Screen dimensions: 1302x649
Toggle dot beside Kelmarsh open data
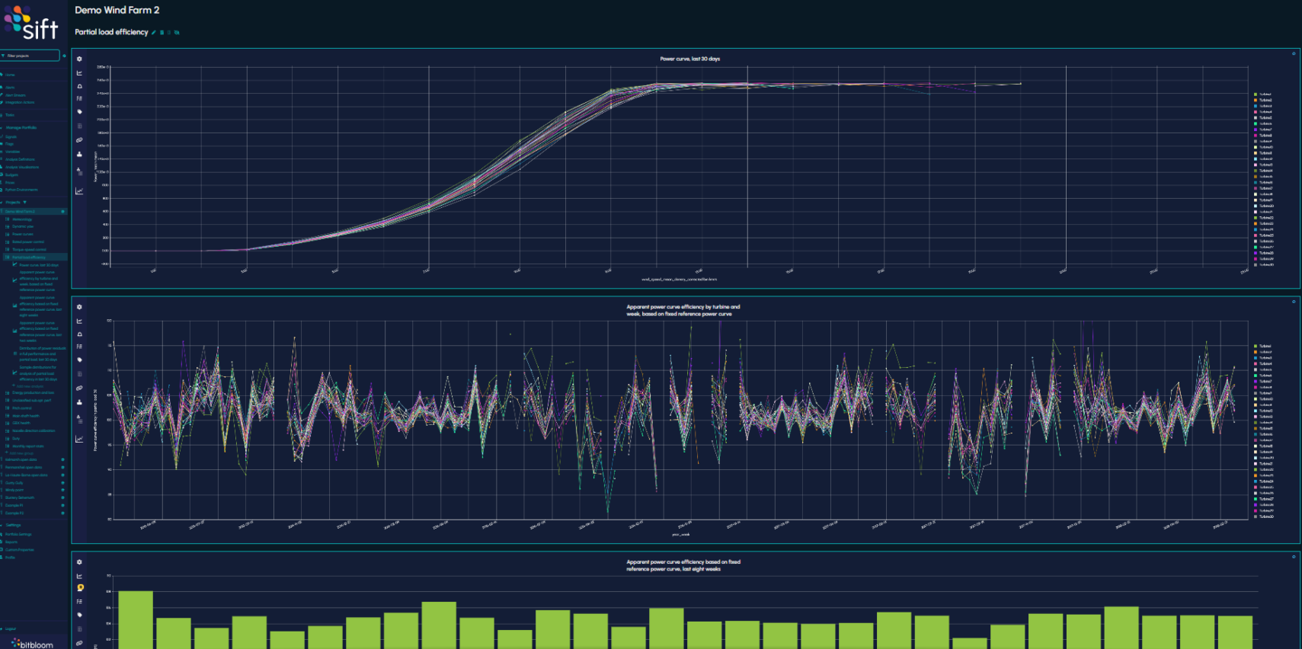click(62, 459)
